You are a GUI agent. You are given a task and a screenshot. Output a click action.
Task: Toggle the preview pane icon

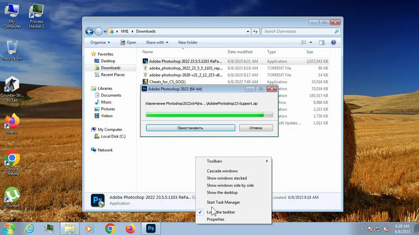[x=322, y=42]
